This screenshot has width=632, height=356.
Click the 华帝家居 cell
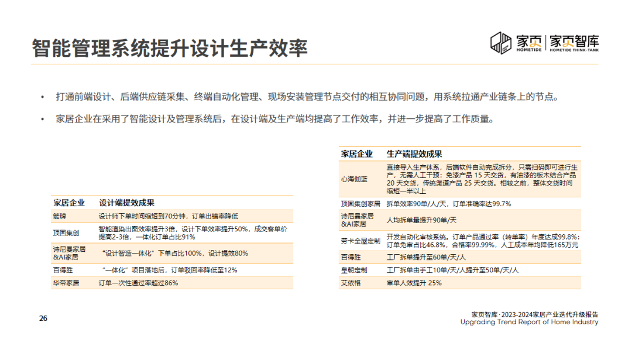click(x=66, y=283)
